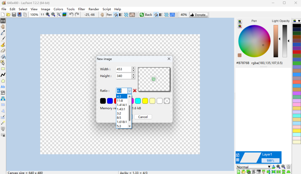Select the Pen tool in the left toolbar

click(3, 39)
